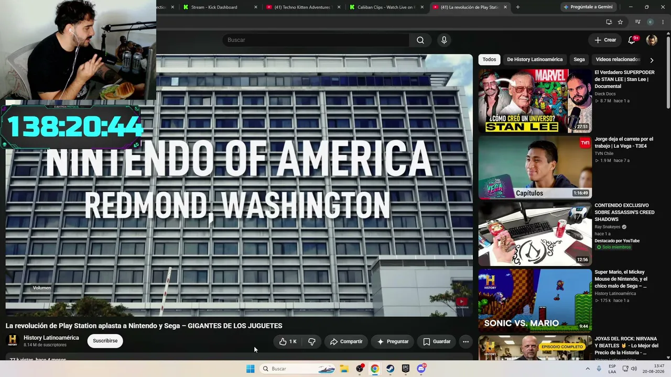The height and width of the screenshot is (377, 671).
Task: Select the La revolución de Play Station tab
Action: tap(470, 7)
